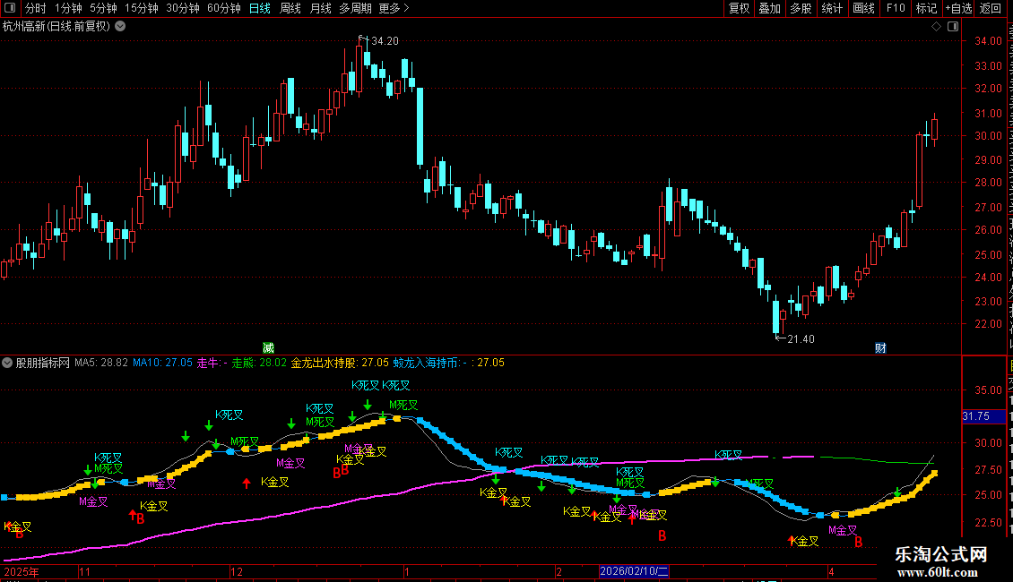The height and width of the screenshot is (582, 1013).
Task: Switch to 分时 intraday chart
Action: pyautogui.click(x=36, y=8)
